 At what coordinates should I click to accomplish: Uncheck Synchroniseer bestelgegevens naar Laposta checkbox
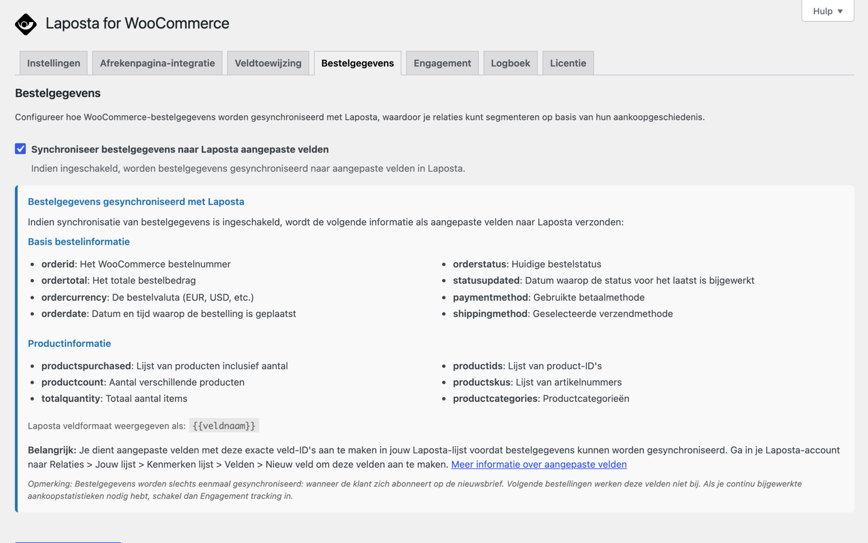[x=20, y=149]
